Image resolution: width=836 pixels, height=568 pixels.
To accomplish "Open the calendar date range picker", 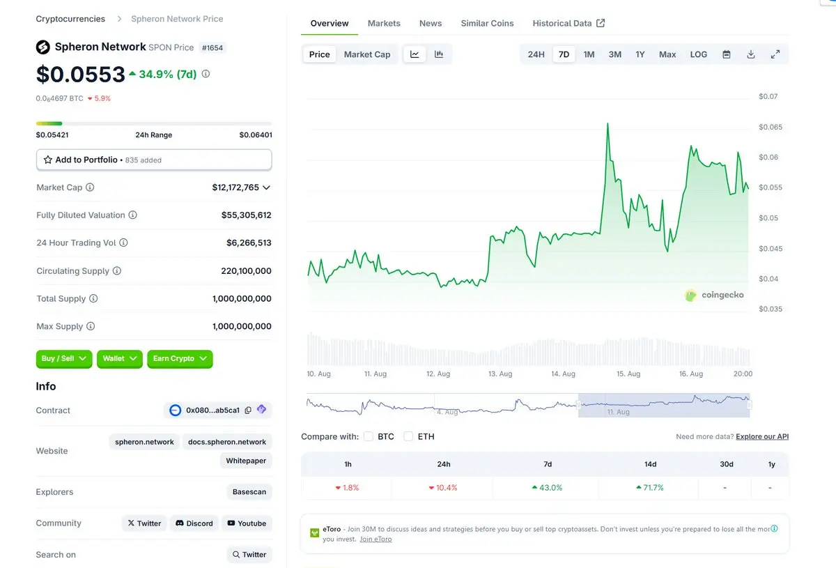I will [x=727, y=54].
